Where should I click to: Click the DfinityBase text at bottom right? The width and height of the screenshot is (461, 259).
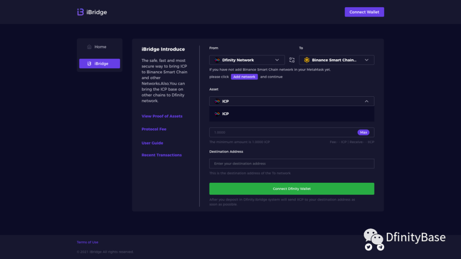click(x=416, y=237)
